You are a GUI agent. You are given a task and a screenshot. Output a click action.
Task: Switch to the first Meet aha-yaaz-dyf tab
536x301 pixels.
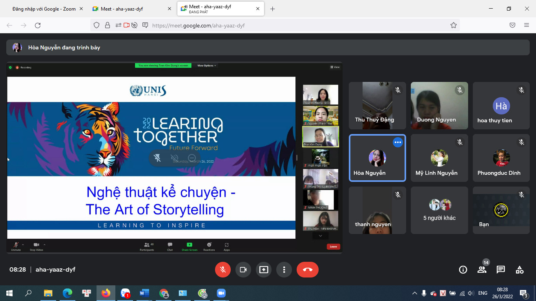(122, 9)
